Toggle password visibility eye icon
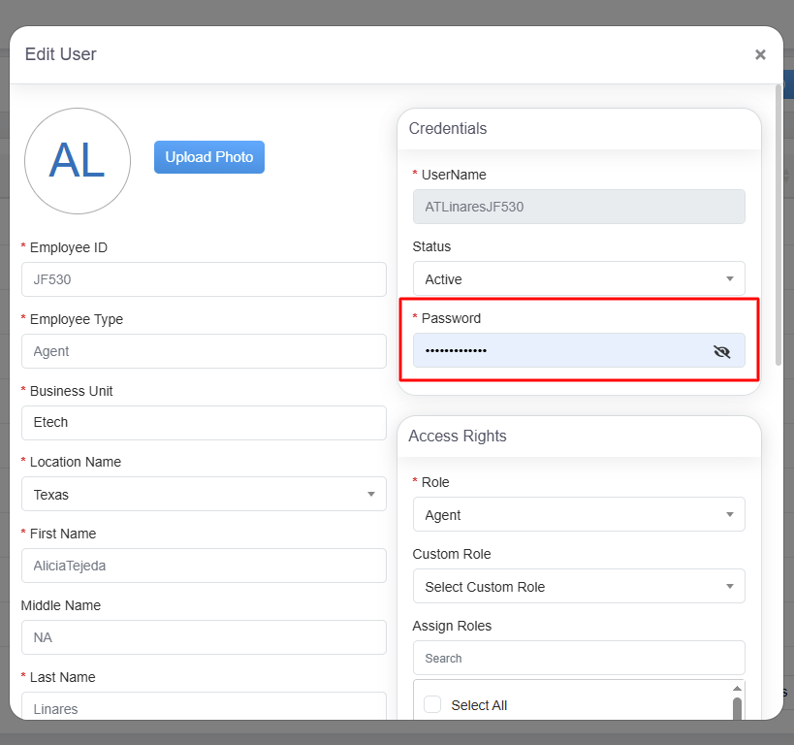 tap(721, 351)
